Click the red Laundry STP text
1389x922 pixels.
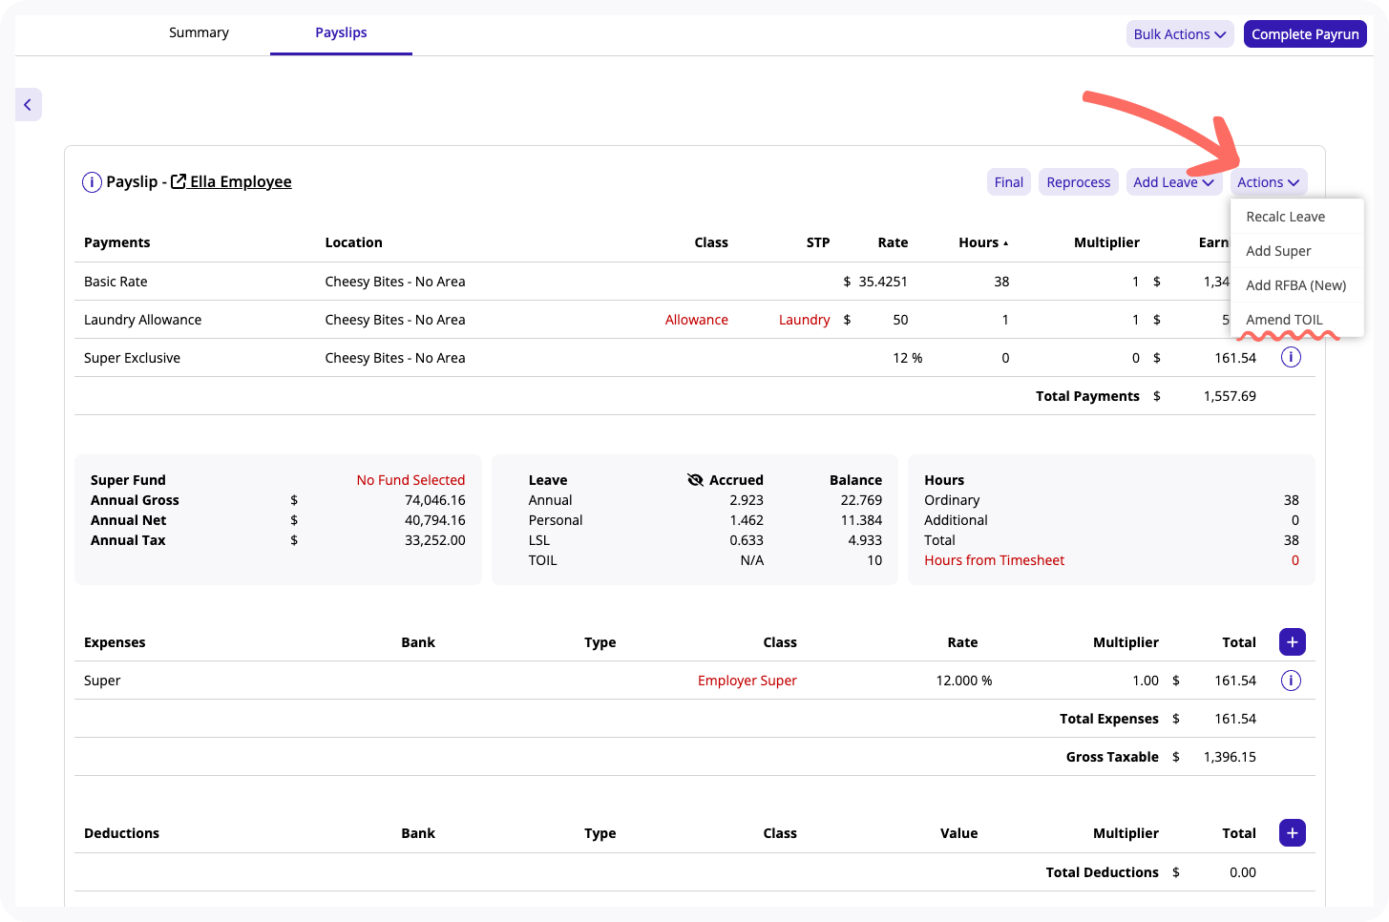coord(804,320)
